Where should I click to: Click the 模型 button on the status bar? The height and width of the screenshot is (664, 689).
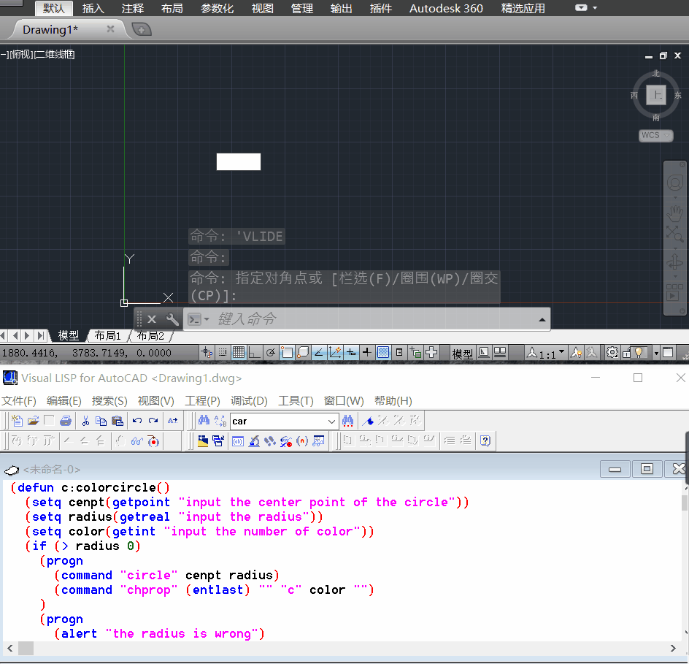[x=463, y=353]
